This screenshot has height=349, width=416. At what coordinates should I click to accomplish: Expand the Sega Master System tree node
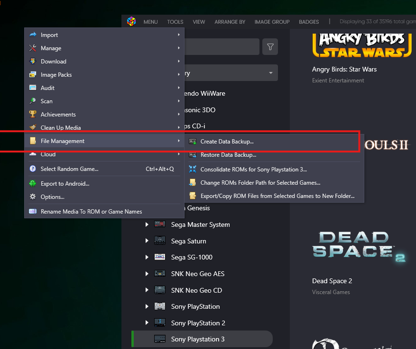click(147, 224)
